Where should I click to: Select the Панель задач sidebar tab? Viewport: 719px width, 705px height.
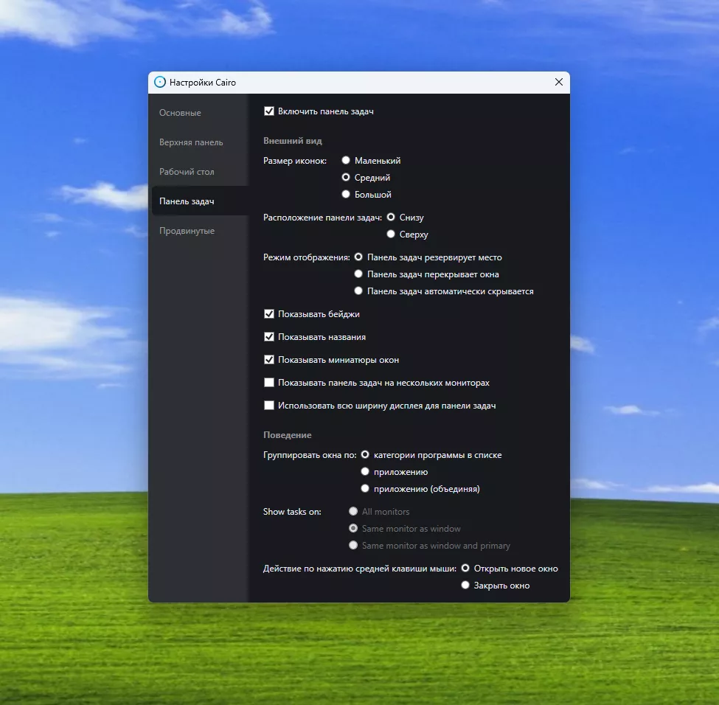pos(187,201)
